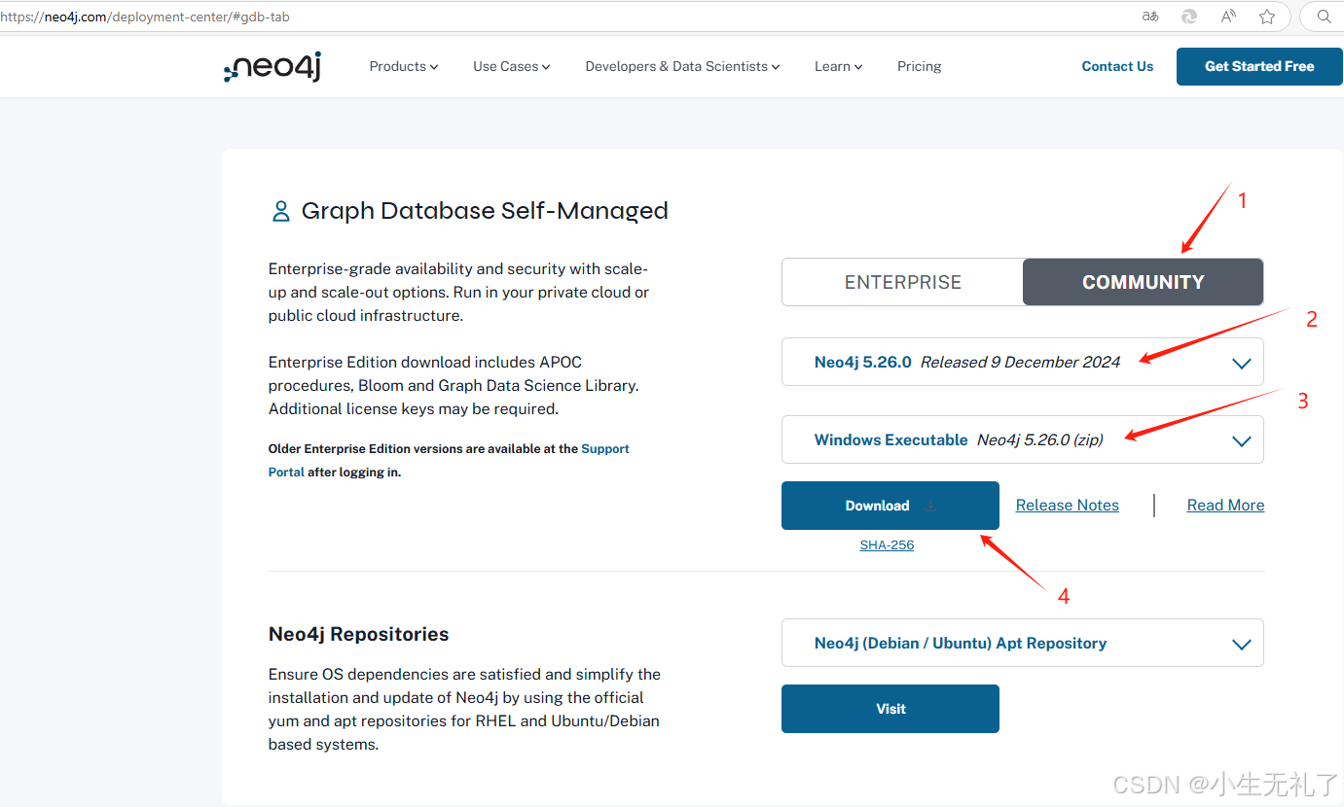Click the 'Neo4j Repositories' heading
1344x807 pixels.
click(x=358, y=634)
